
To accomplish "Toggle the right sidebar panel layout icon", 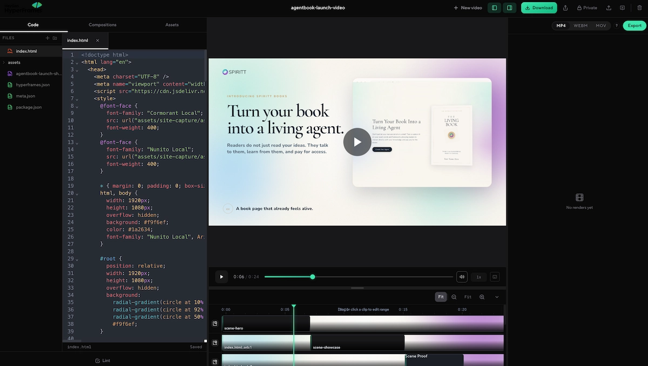I will tap(509, 8).
